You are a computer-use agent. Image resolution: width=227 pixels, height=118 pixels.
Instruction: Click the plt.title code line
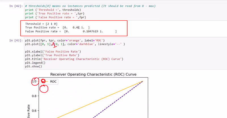coord(74,59)
